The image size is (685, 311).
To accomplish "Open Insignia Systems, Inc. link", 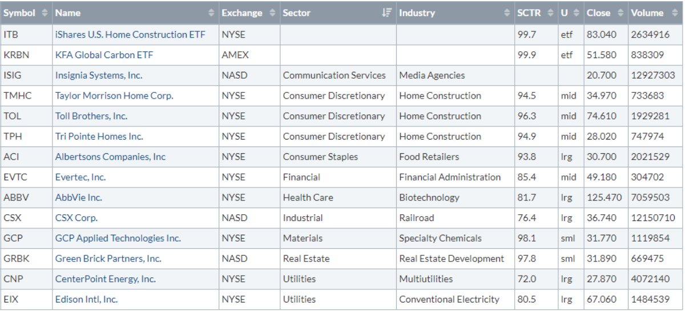I will coord(99,75).
